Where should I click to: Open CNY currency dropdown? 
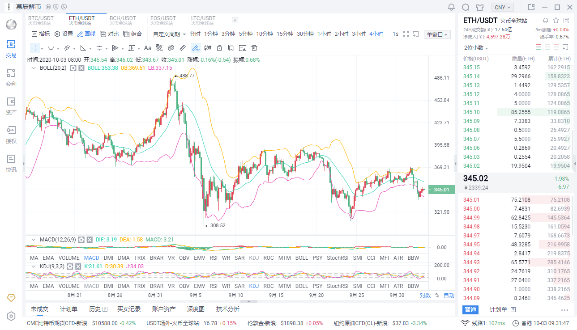pyautogui.click(x=503, y=7)
